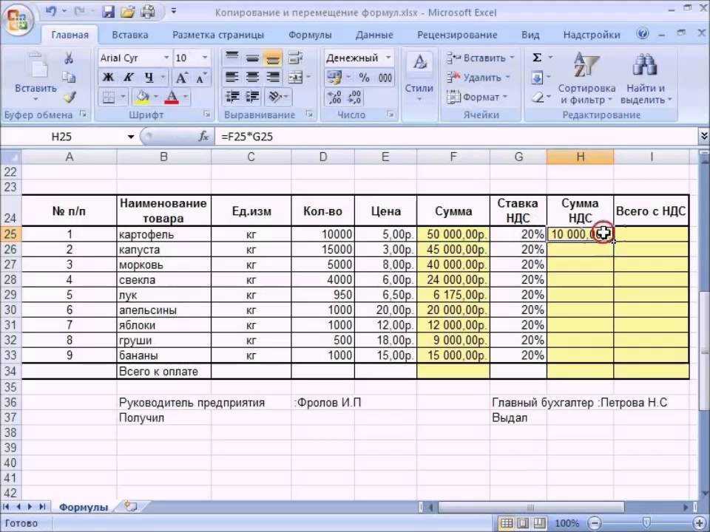Apply fill color with paint bucket icon
The image size is (710, 532).
click(x=142, y=97)
